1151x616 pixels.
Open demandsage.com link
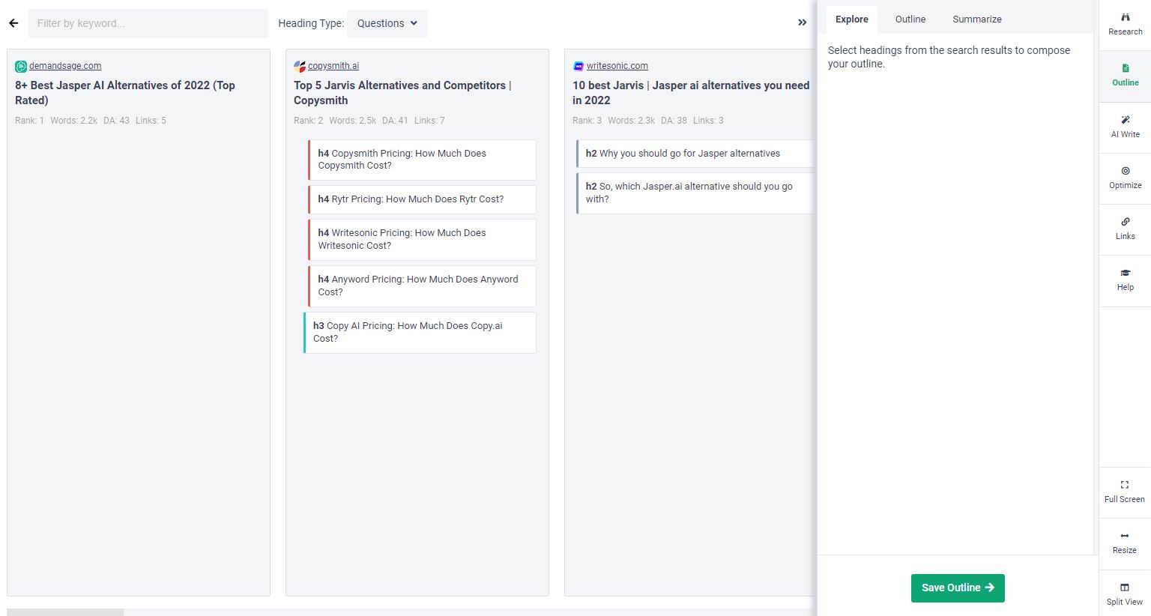click(65, 66)
